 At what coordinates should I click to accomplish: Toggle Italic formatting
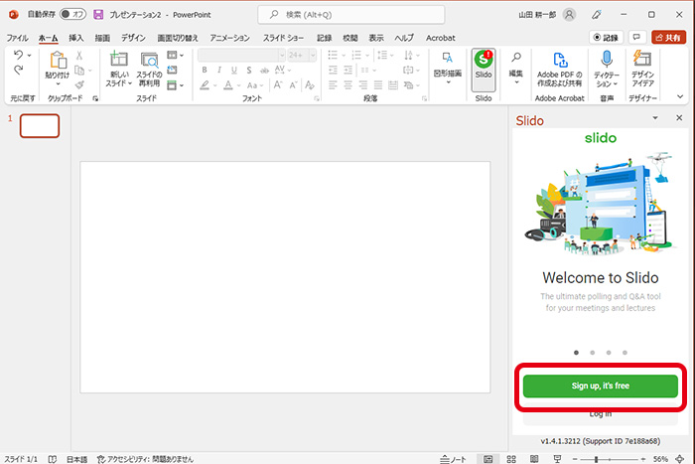219,71
